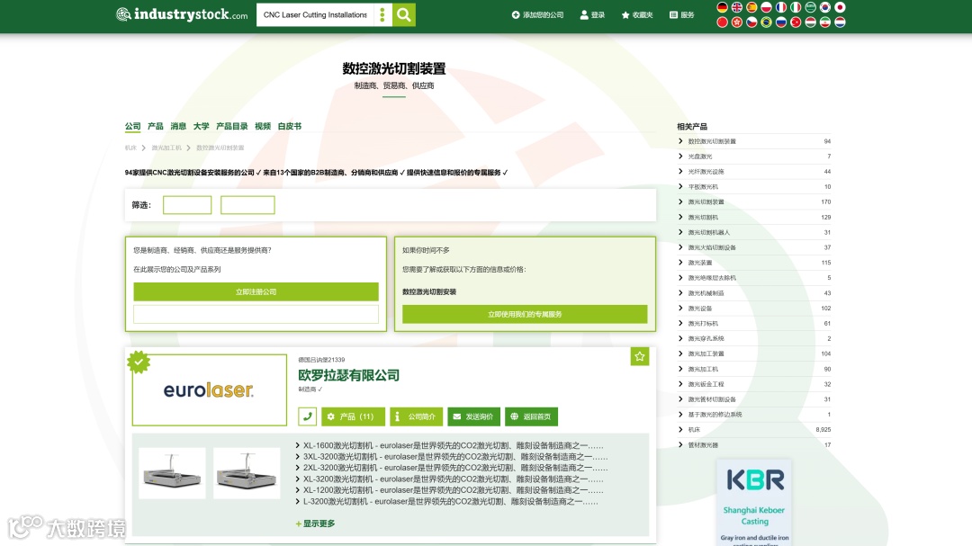Switch language with the Russian flag
This screenshot has height=546, width=972.
(781, 22)
